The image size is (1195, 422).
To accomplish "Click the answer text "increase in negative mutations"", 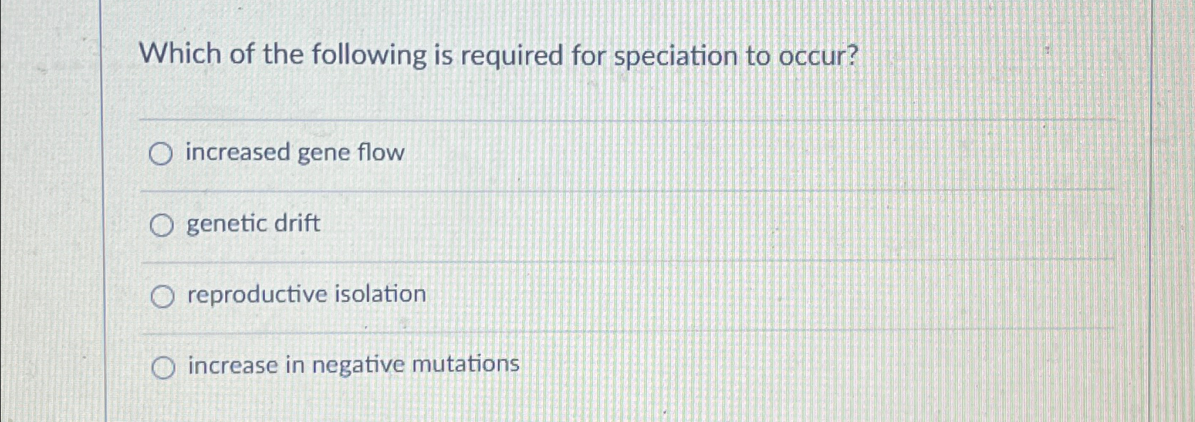I will (351, 366).
